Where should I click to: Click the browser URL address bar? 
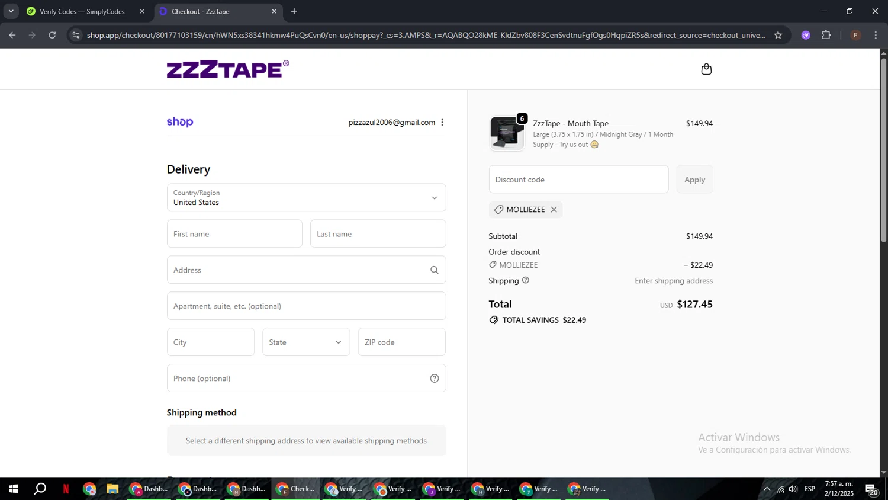pos(426,35)
